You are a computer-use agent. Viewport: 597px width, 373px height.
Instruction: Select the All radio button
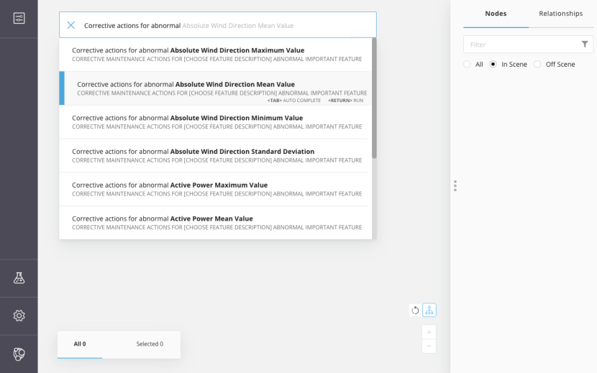(x=467, y=64)
